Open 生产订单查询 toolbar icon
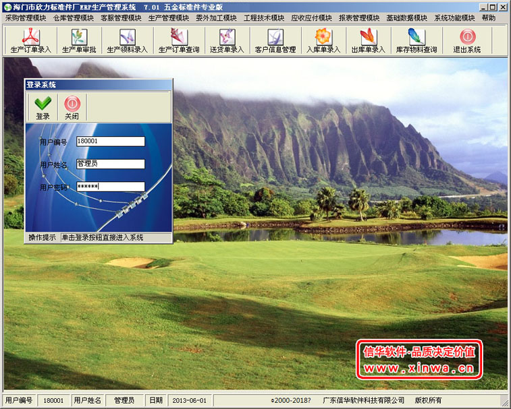The height and width of the screenshot is (409, 511). [179, 40]
